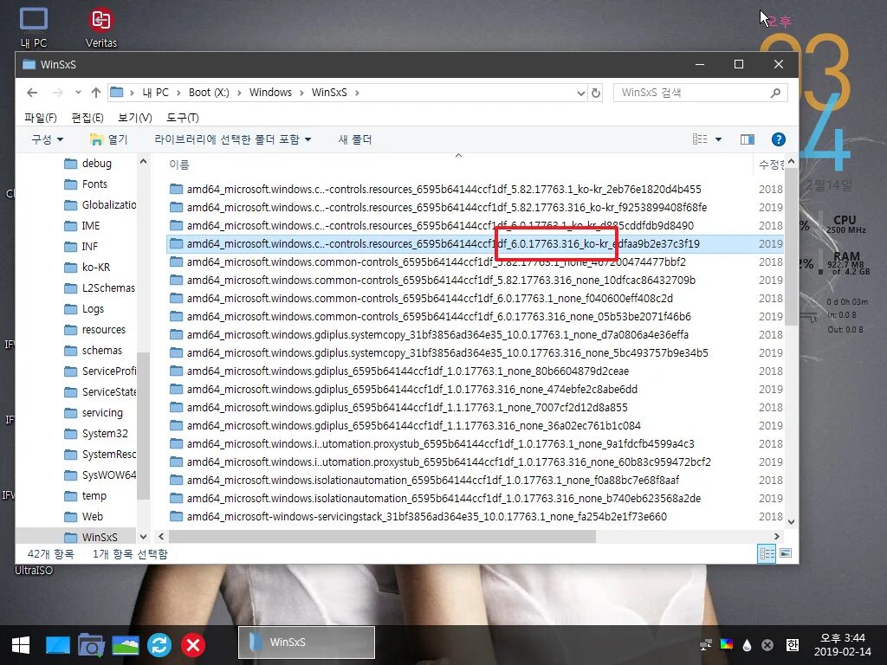Select gdiplus folder ending 1.1.17763.1_none_7007cf2d12d8a855
This screenshot has height=665, width=887.
click(398, 408)
